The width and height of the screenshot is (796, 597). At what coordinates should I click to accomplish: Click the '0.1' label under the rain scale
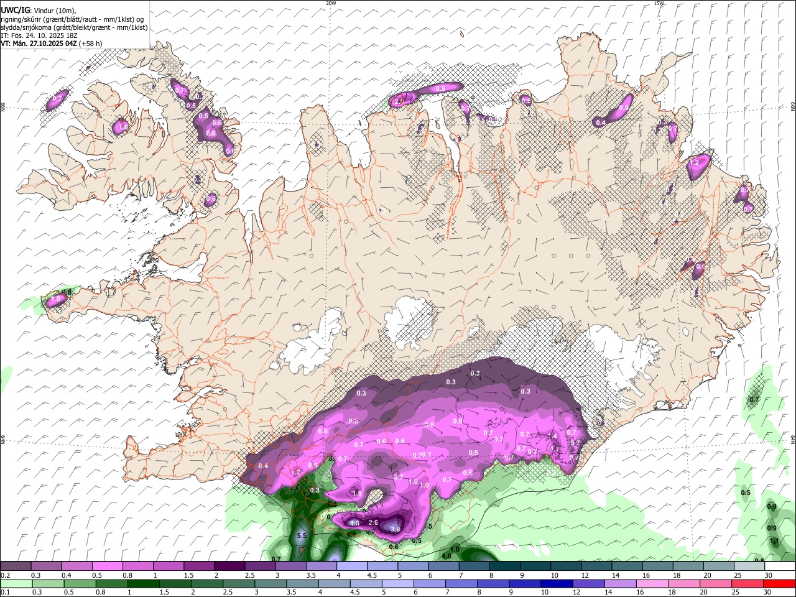pos(5,593)
